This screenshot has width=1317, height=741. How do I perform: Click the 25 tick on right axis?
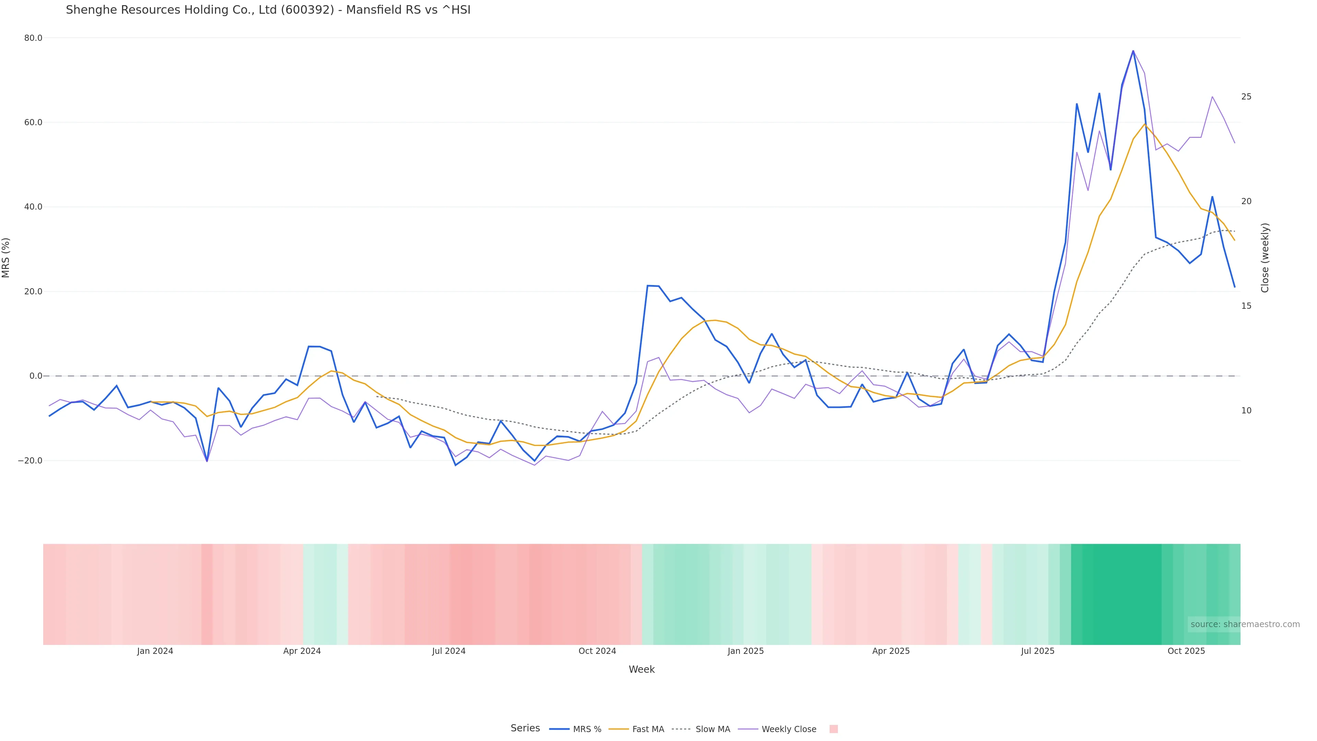[x=1246, y=97]
